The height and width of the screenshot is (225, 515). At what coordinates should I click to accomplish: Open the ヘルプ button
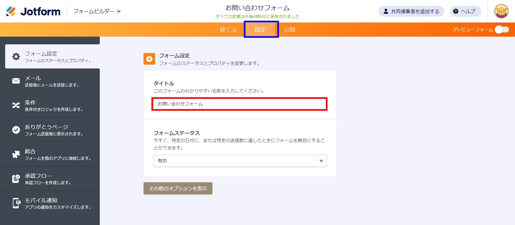[x=465, y=11]
